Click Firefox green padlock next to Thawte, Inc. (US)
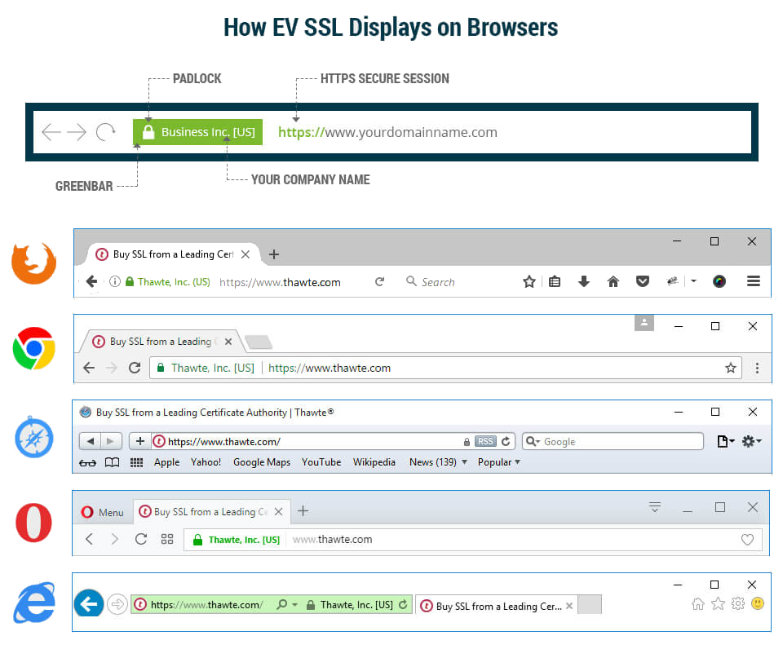 (x=130, y=281)
